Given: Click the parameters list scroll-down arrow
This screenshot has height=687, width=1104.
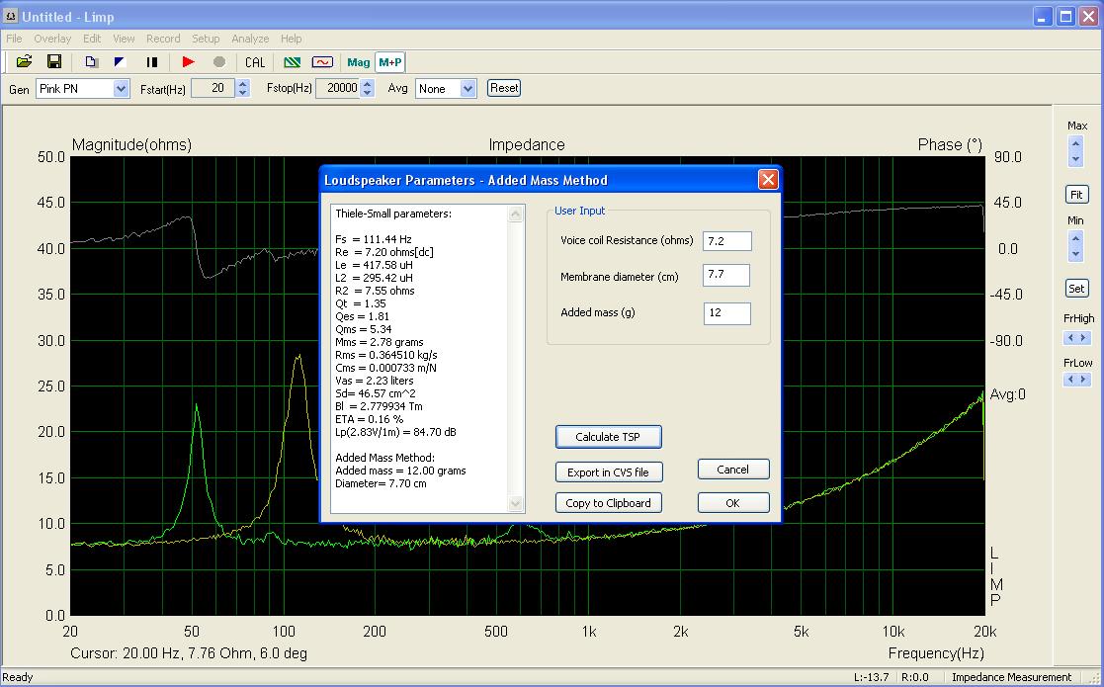Looking at the screenshot, I should pos(516,503).
